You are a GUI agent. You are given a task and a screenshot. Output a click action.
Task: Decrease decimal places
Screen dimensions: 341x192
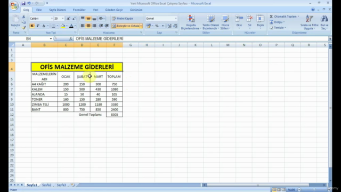click(175, 26)
